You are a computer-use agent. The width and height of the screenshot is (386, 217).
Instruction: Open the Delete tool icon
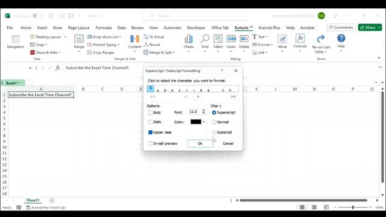tap(244, 39)
